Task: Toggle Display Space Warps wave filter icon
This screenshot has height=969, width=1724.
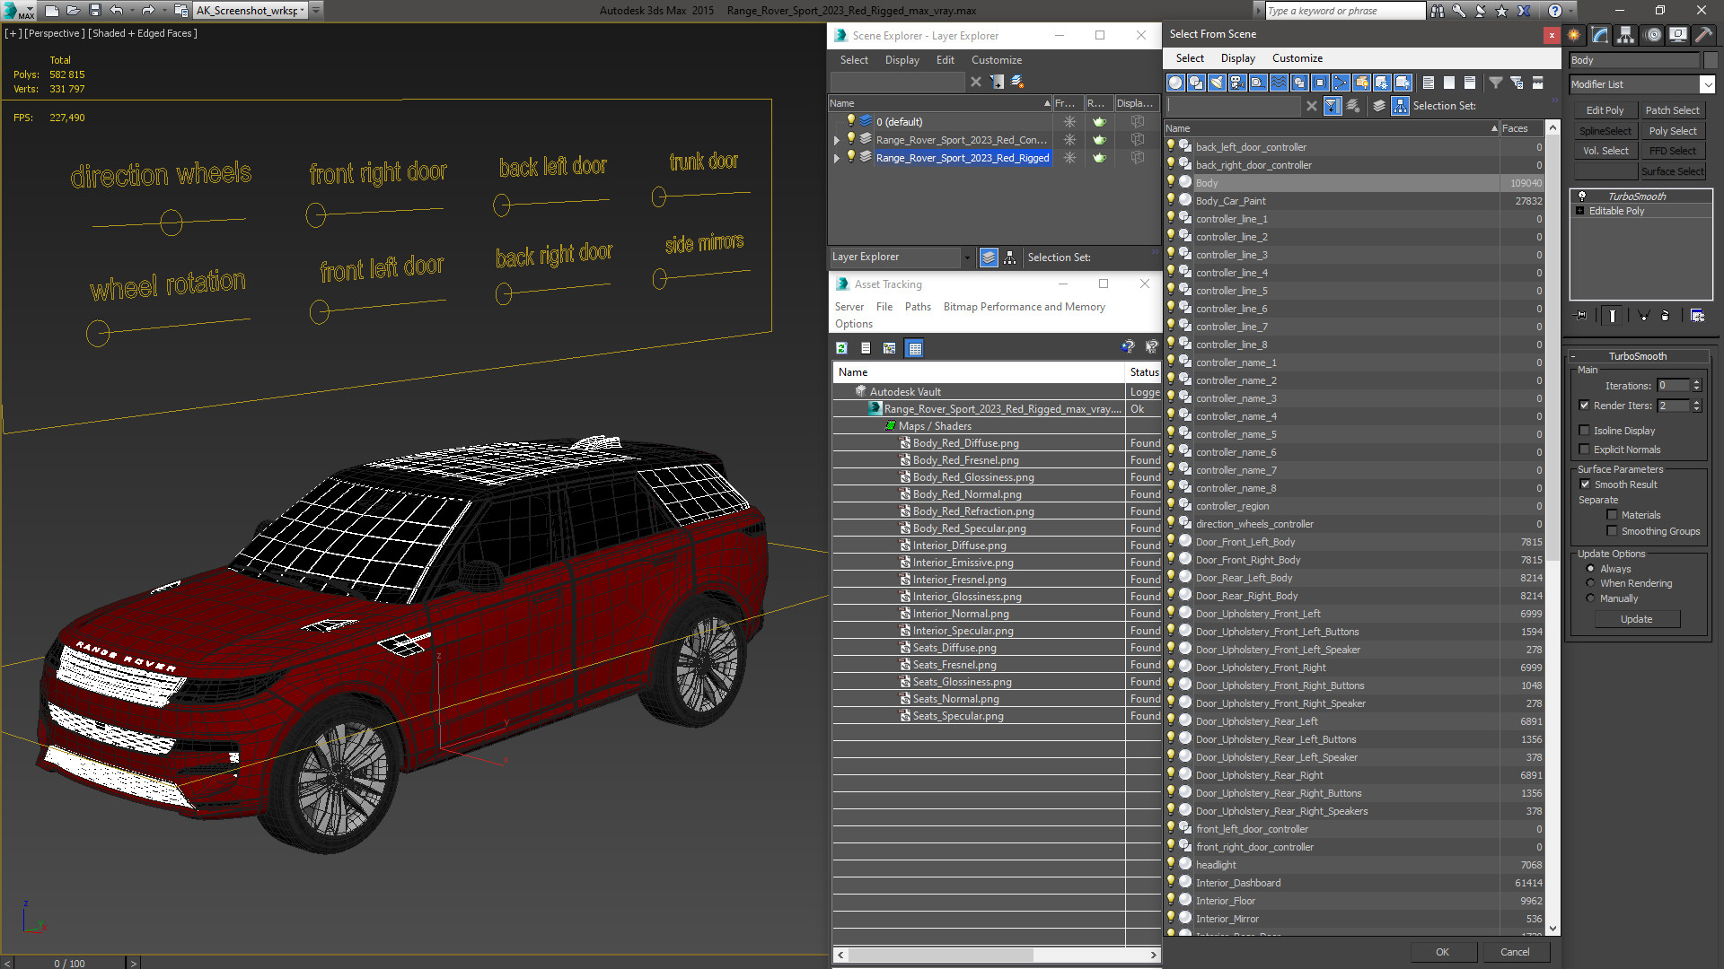Action: coord(1279,83)
